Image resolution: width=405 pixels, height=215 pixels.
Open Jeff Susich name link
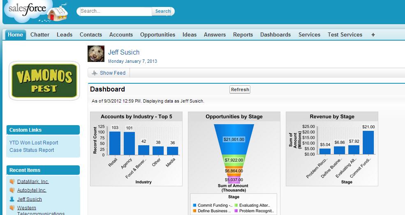[124, 53]
